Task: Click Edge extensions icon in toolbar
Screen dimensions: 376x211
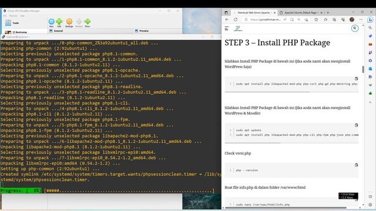Action: pos(316,19)
